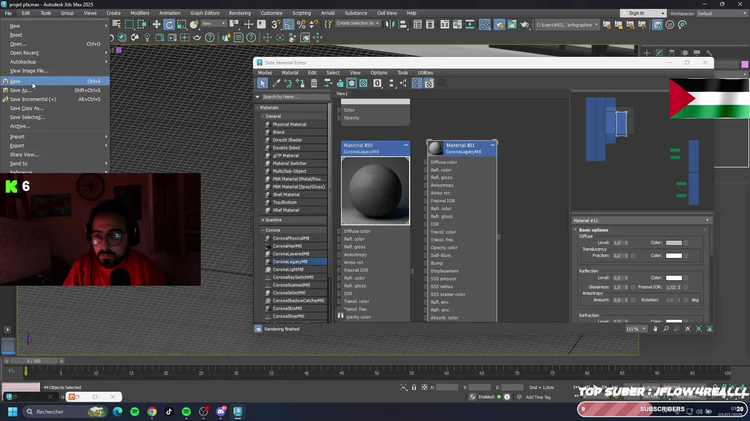Select the Move tool in main toolbar
750x421 pixels.
click(x=156, y=25)
